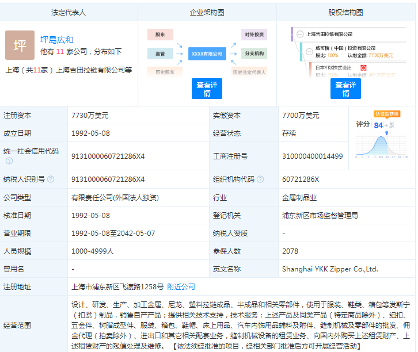
Task: Click the score marker pin on chart
Action: coord(386,133)
